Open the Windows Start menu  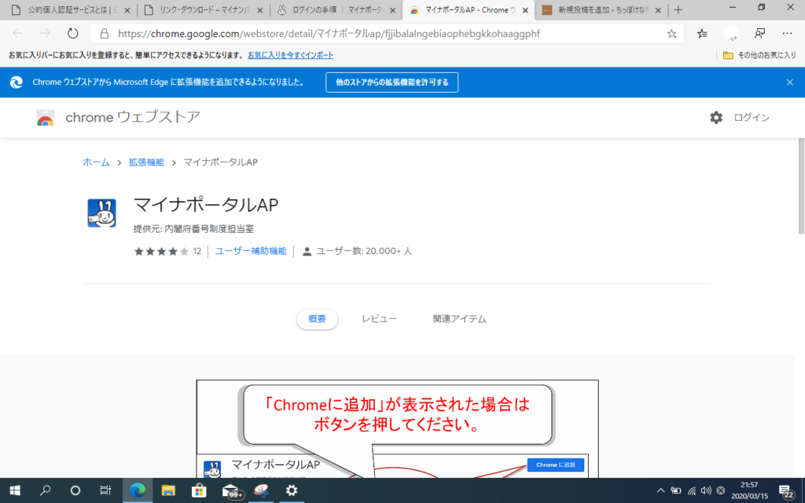[15, 490]
